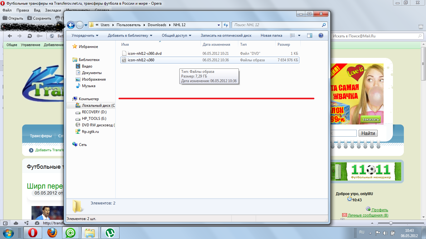The image size is (426, 239).
Task: Select Сеть in the navigation pane
Action: (x=83, y=145)
